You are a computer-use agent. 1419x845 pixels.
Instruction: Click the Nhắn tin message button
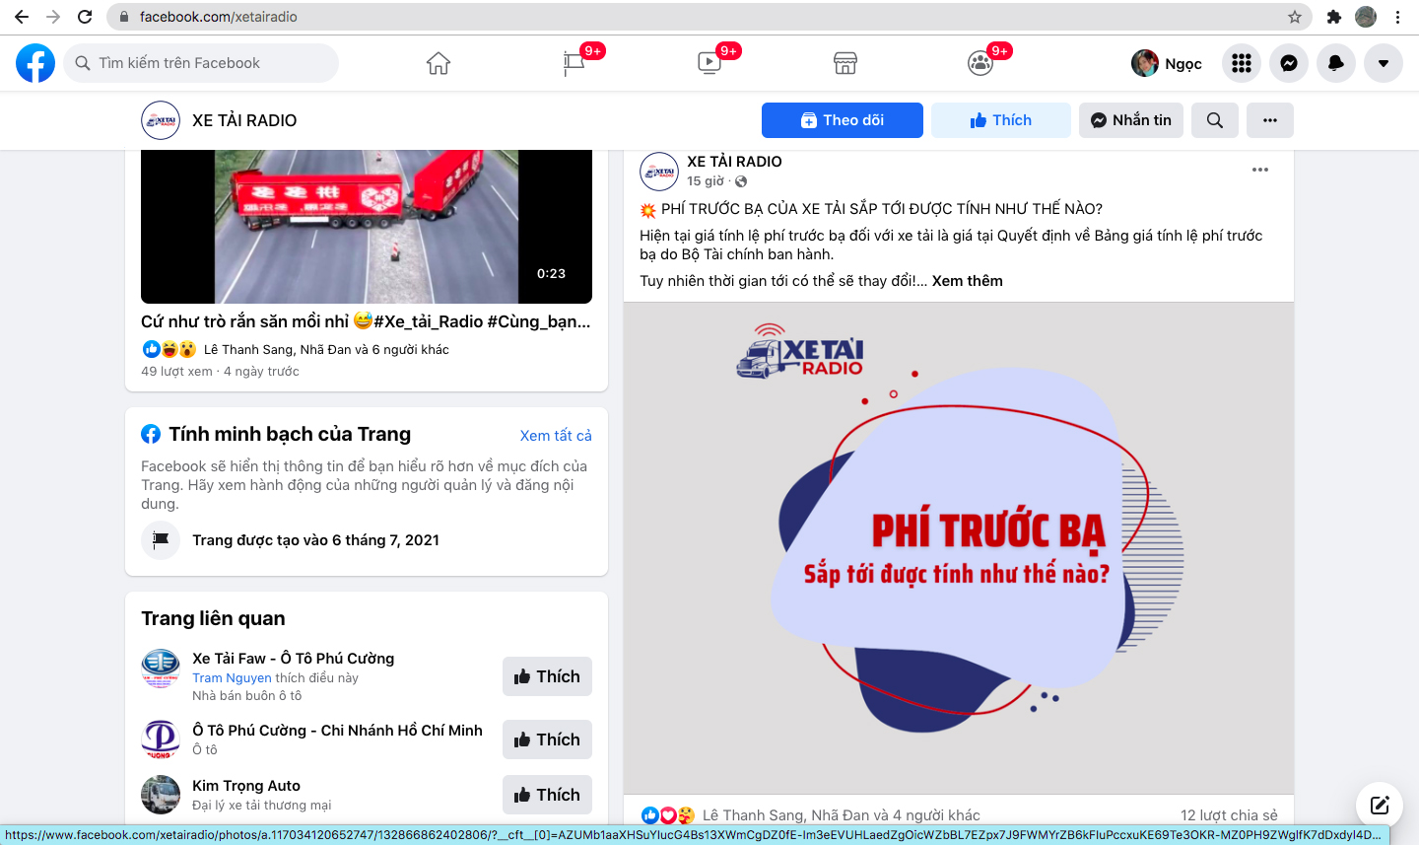pyautogui.click(x=1131, y=120)
